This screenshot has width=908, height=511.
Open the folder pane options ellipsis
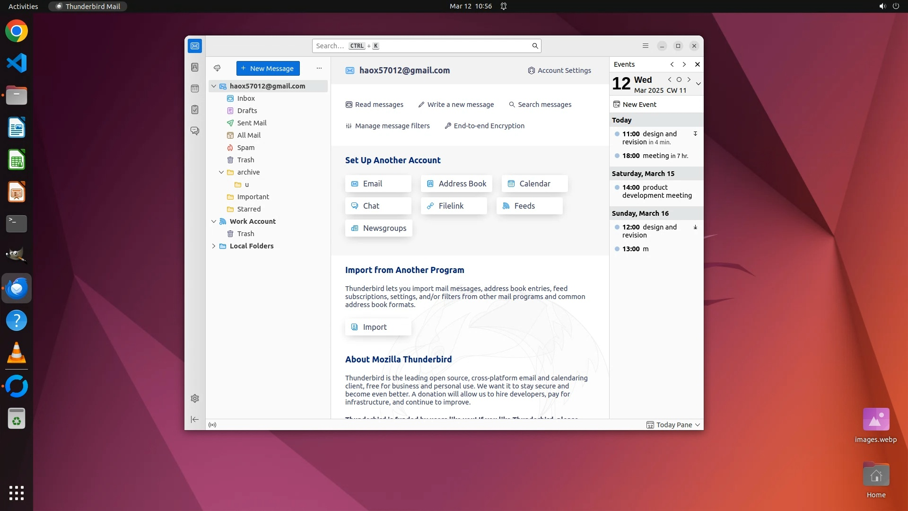(319, 68)
